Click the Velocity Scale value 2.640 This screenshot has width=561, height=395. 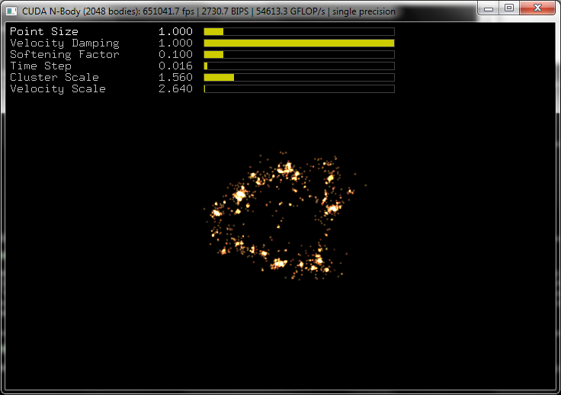[x=175, y=89]
